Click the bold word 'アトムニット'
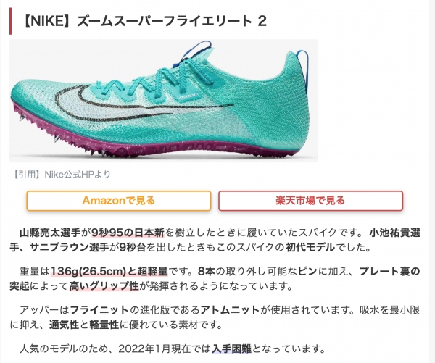This screenshot has width=435, height=363. [230, 310]
